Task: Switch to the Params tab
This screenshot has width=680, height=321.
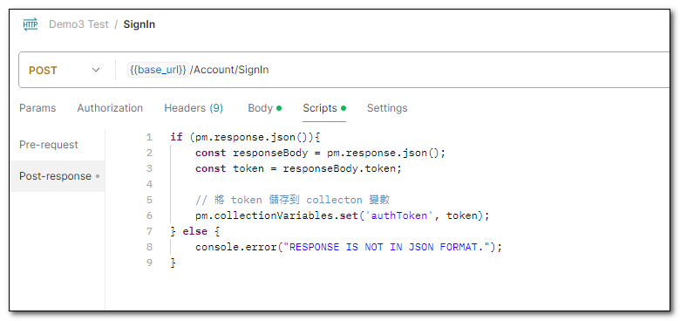Action: coord(37,108)
